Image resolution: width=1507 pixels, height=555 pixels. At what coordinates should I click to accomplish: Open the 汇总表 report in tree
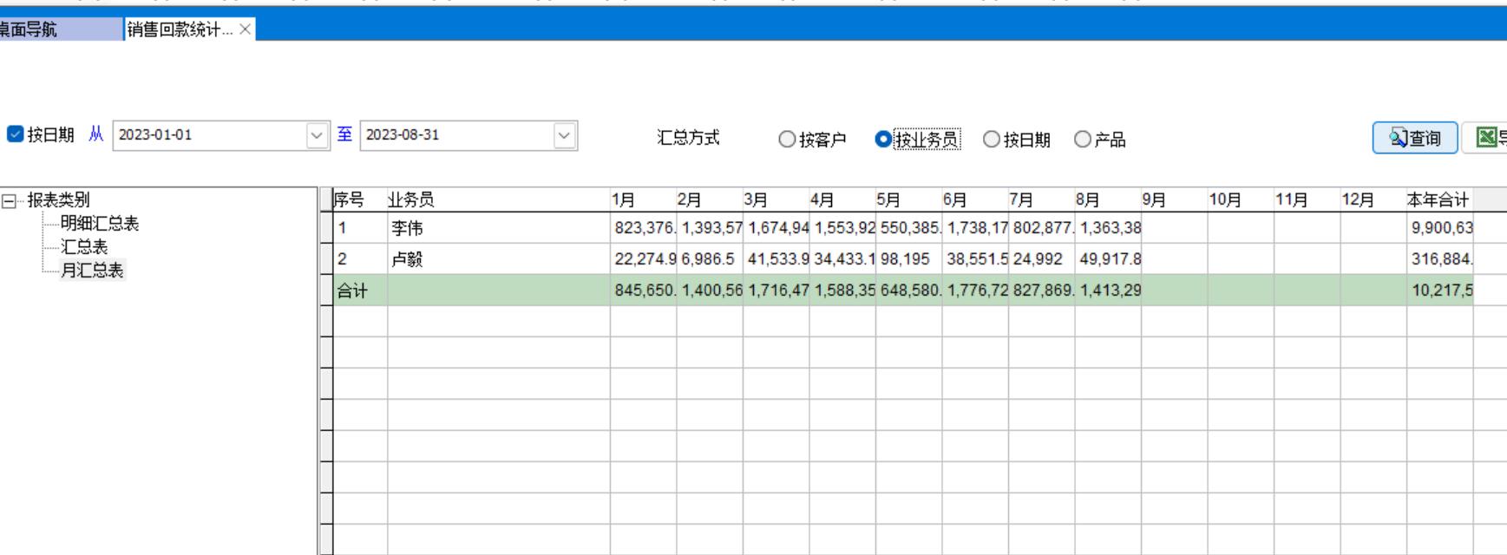click(x=84, y=247)
